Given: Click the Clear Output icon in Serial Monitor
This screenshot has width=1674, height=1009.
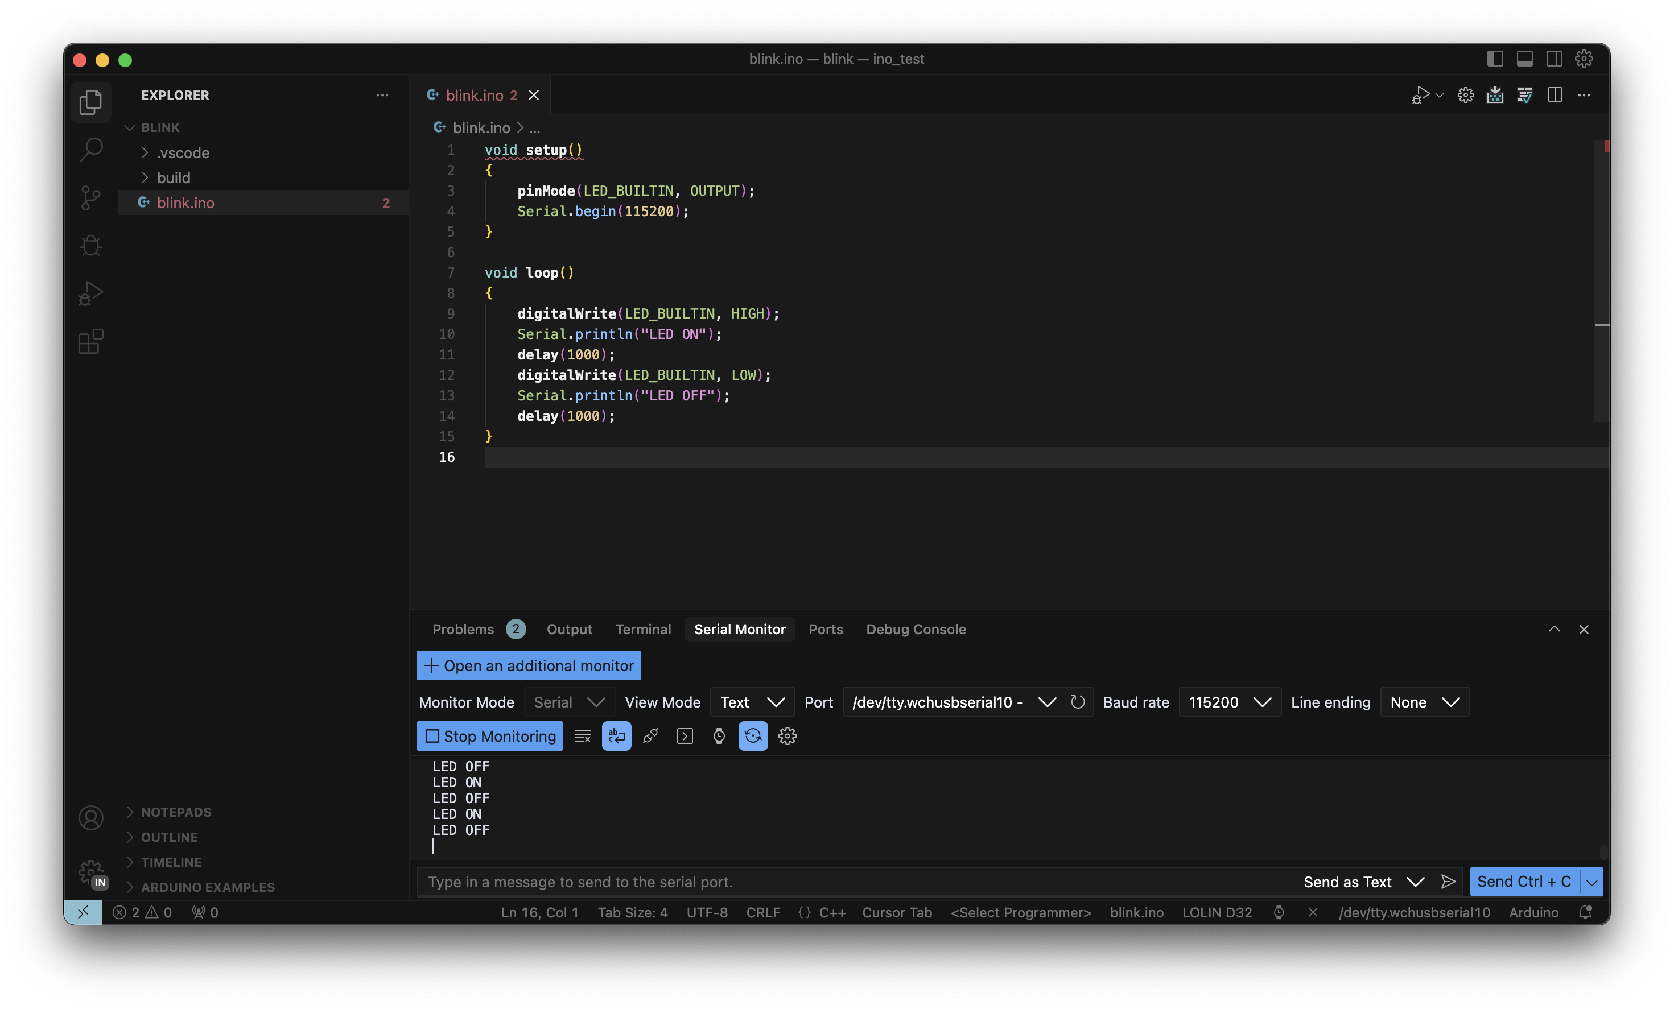Looking at the screenshot, I should 582,736.
